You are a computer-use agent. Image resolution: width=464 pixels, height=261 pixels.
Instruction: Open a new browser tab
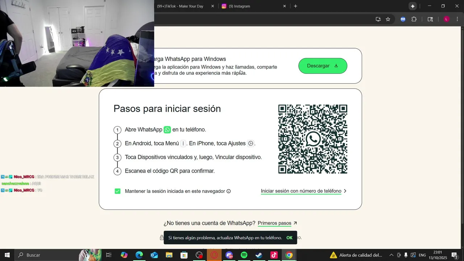tap(295, 6)
